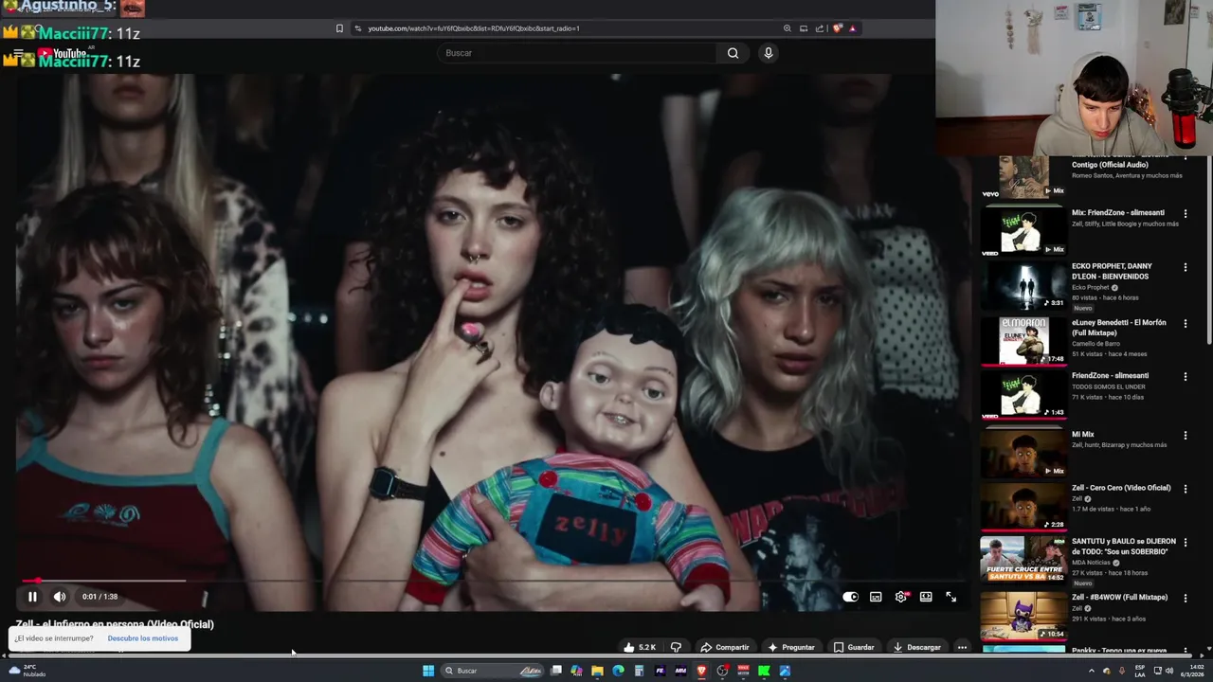The height and width of the screenshot is (682, 1213).
Task: Open the options menu for Mi Mix
Action: (1185, 436)
